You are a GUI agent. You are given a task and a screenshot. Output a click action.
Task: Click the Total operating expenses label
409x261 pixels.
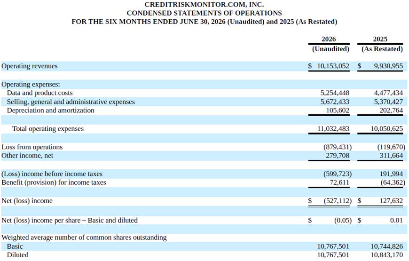coord(48,129)
